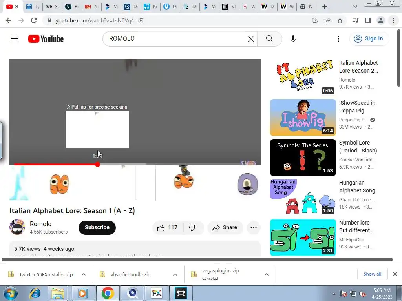Close the active YouTube tab
Image resolution: width=402 pixels, height=301 pixels.
click(x=17, y=7)
